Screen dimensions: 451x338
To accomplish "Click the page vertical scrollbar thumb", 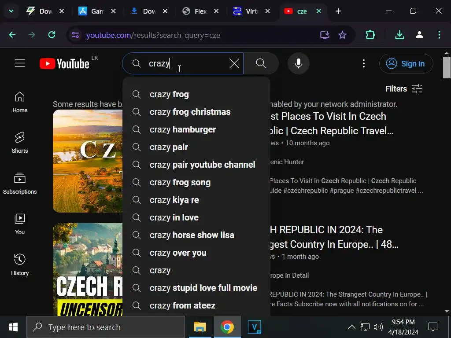I will [x=447, y=67].
